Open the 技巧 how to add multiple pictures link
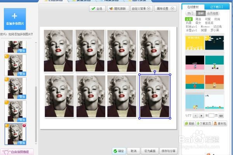 [16, 34]
